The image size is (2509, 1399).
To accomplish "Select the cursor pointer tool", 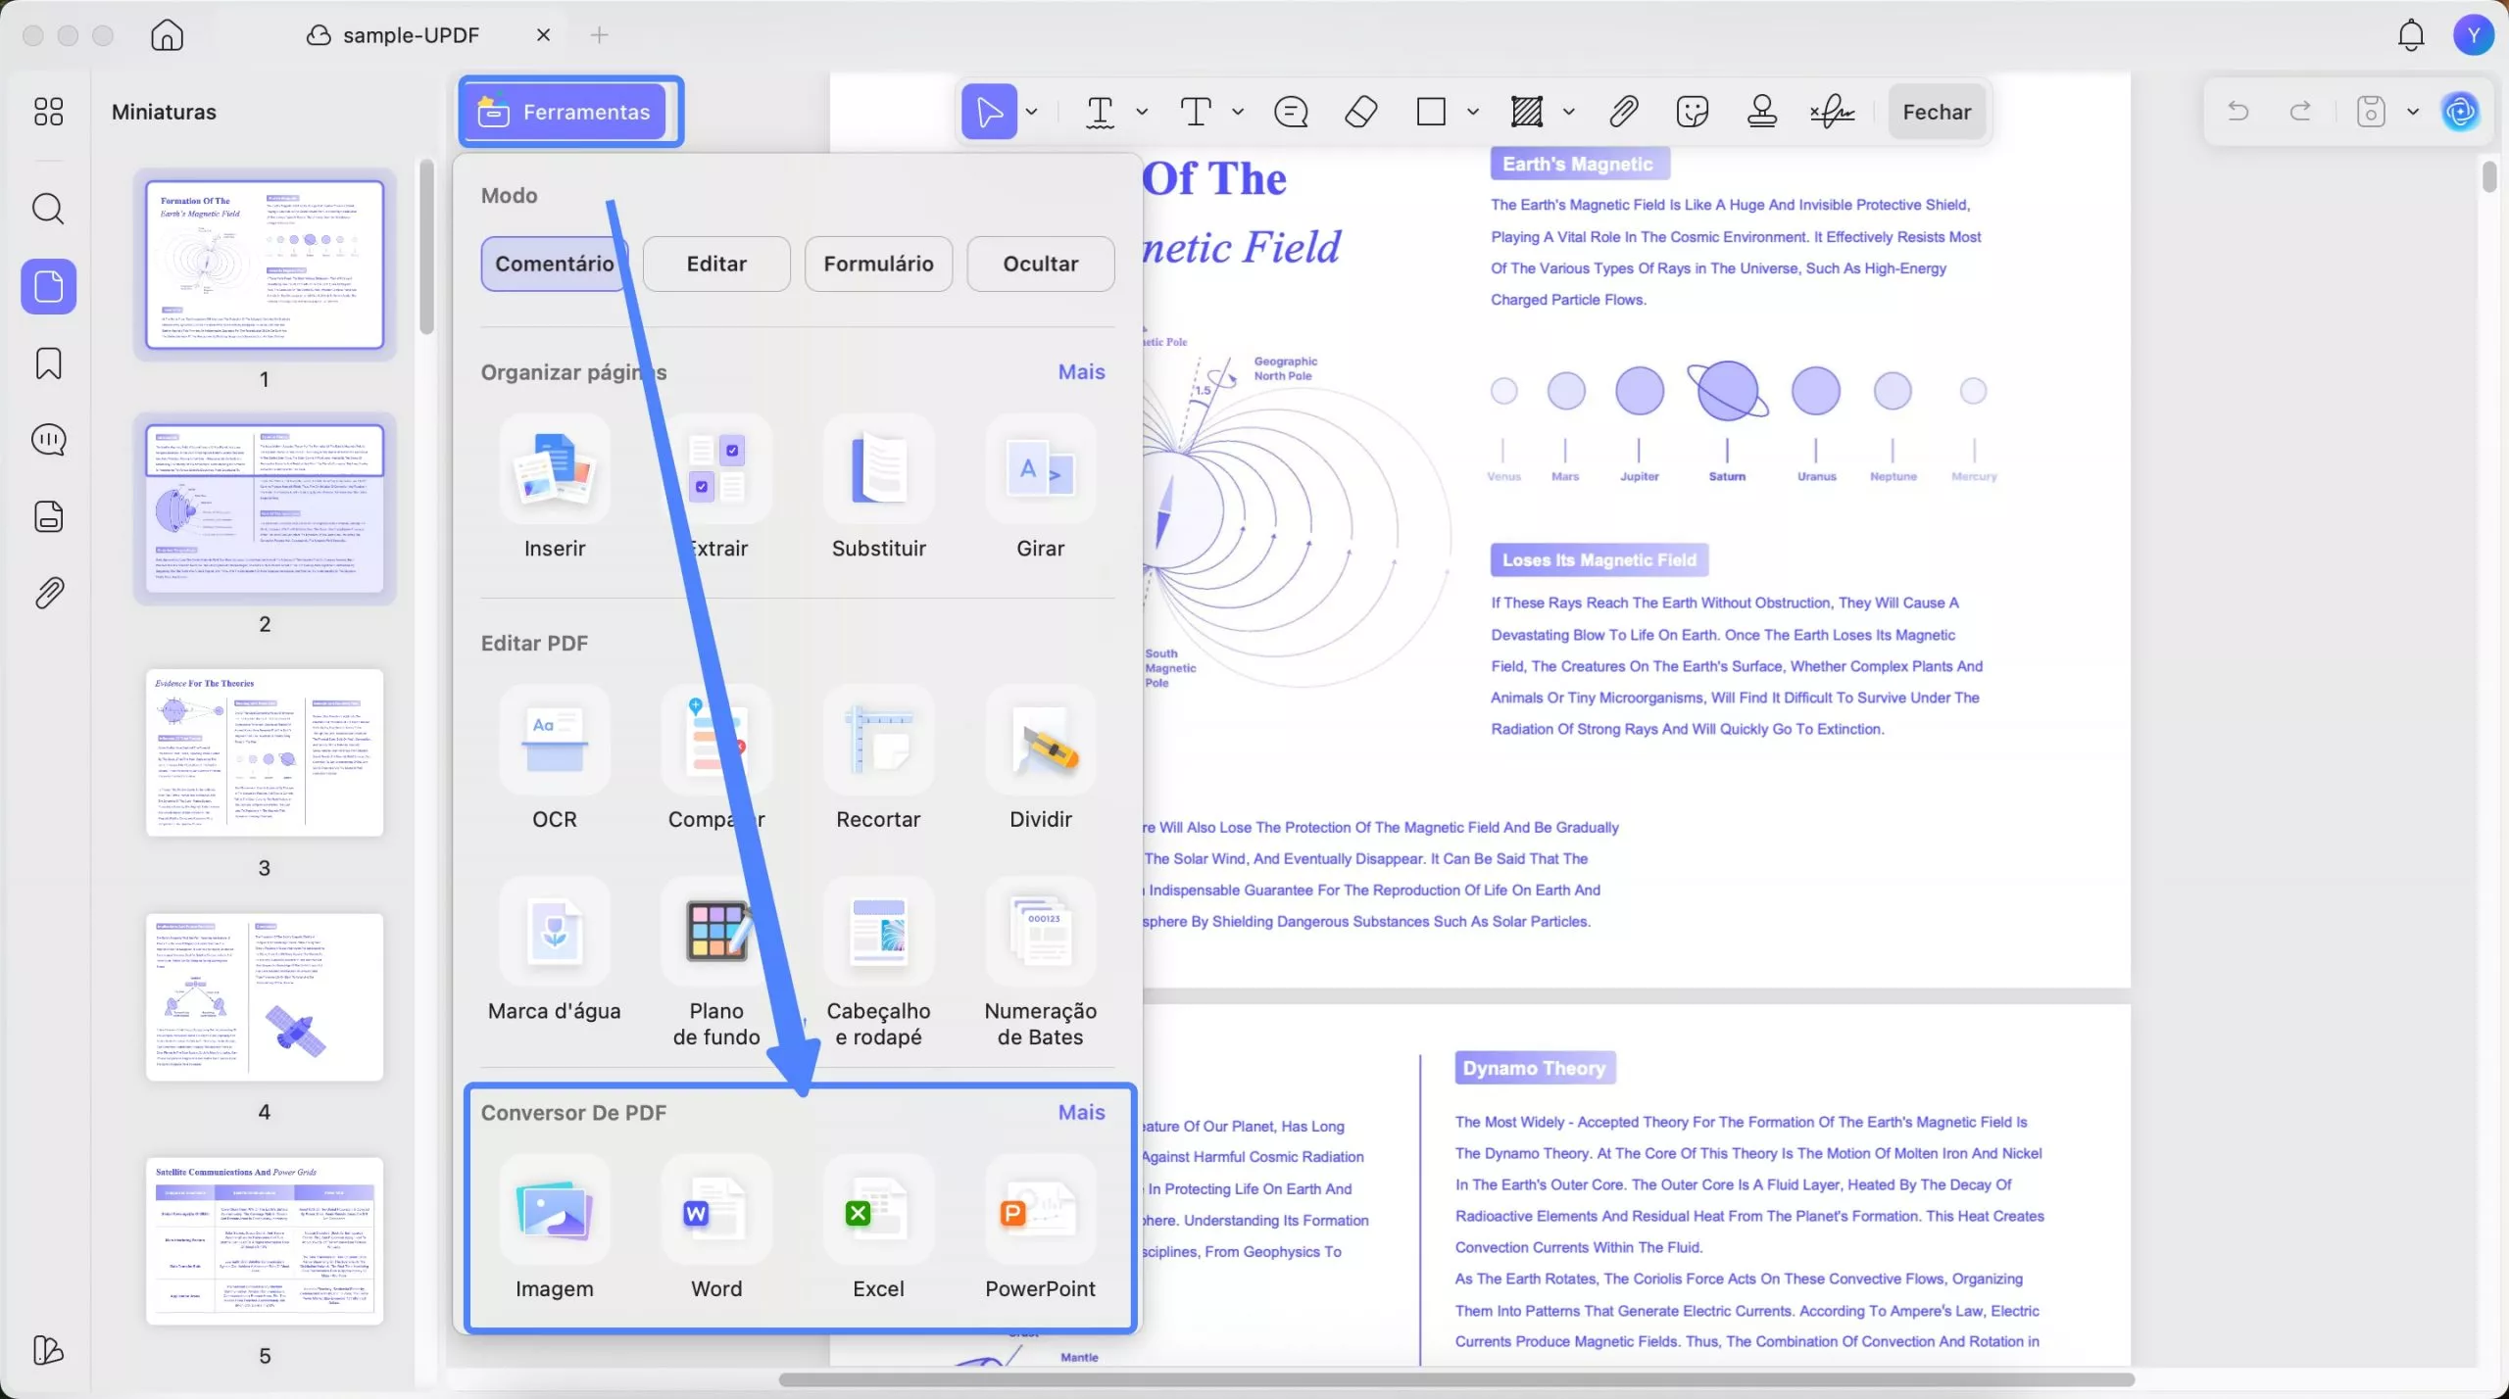I will coord(989,112).
